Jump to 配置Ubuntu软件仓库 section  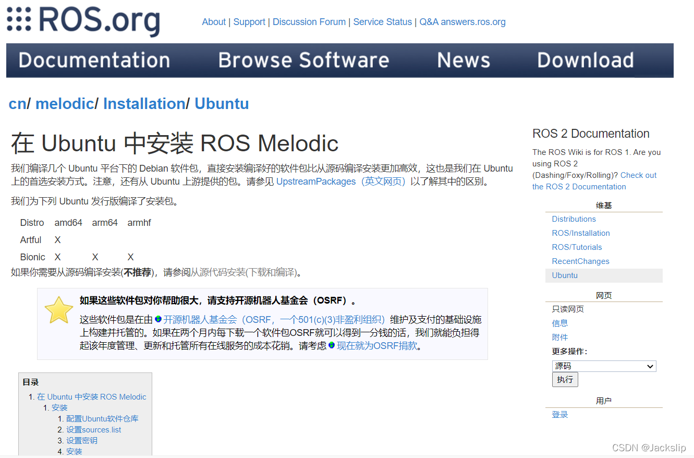coord(102,419)
